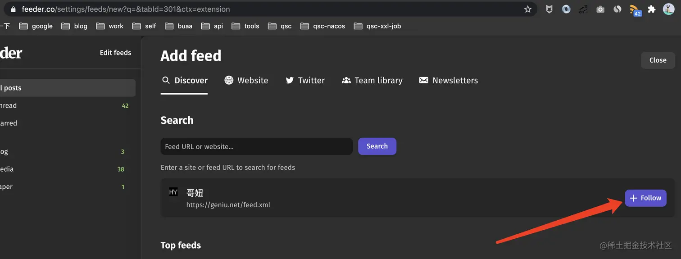Open the grey S-shaped extension icon
Image resolution: width=681 pixels, height=259 pixels.
(x=617, y=9)
